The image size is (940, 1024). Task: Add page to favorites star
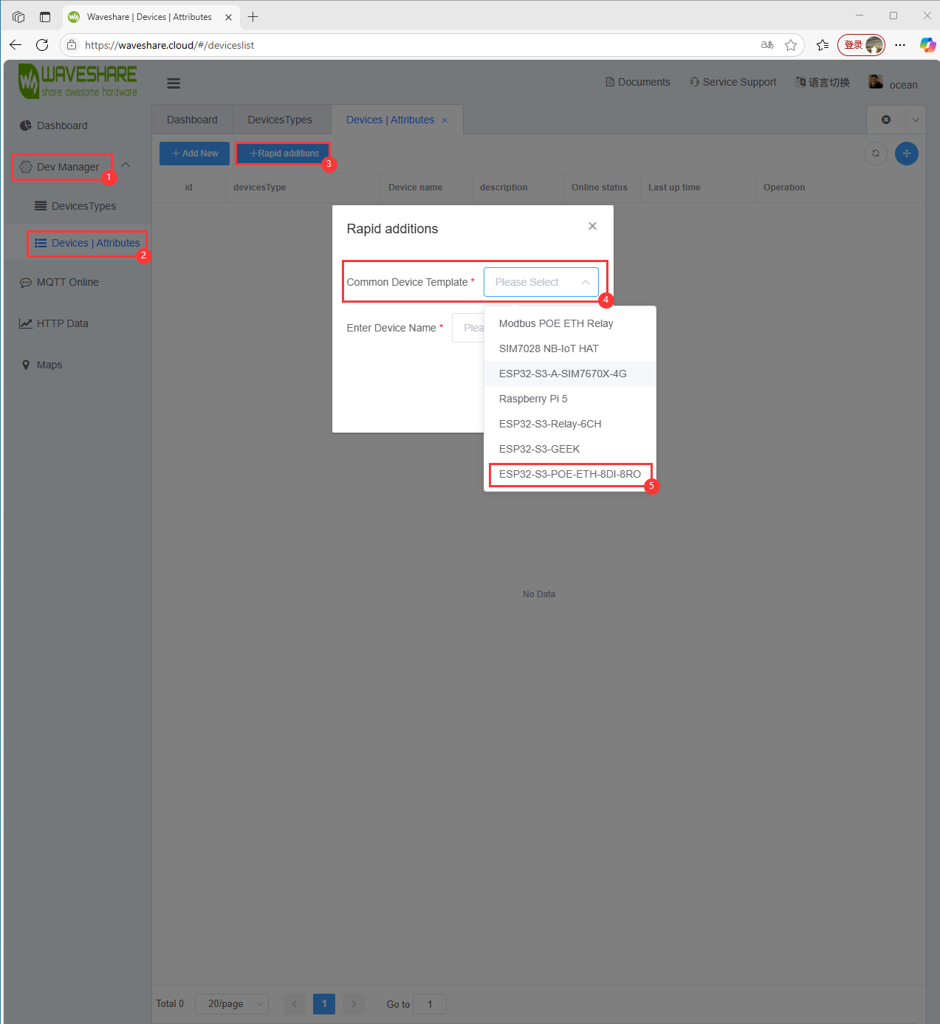click(791, 45)
